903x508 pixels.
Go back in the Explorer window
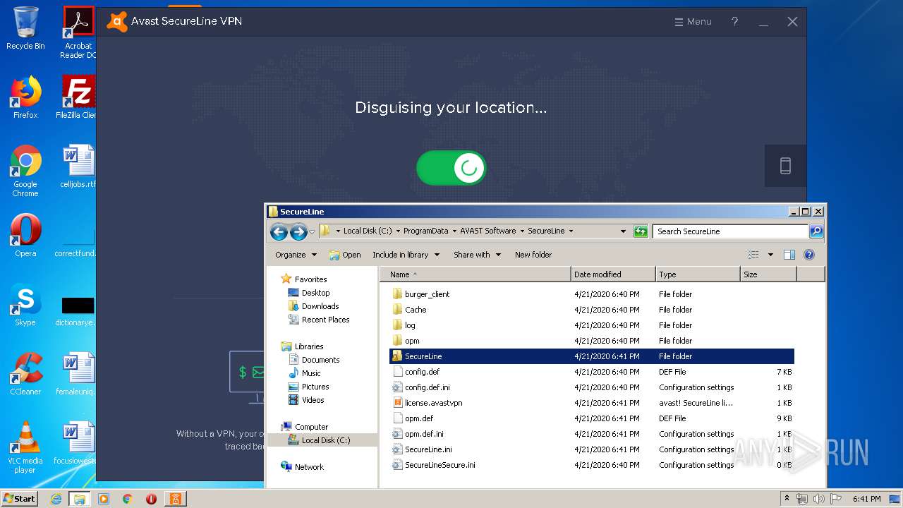[279, 231]
